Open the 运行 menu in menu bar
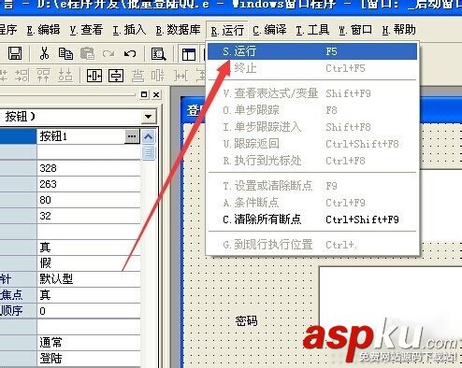 tap(227, 30)
